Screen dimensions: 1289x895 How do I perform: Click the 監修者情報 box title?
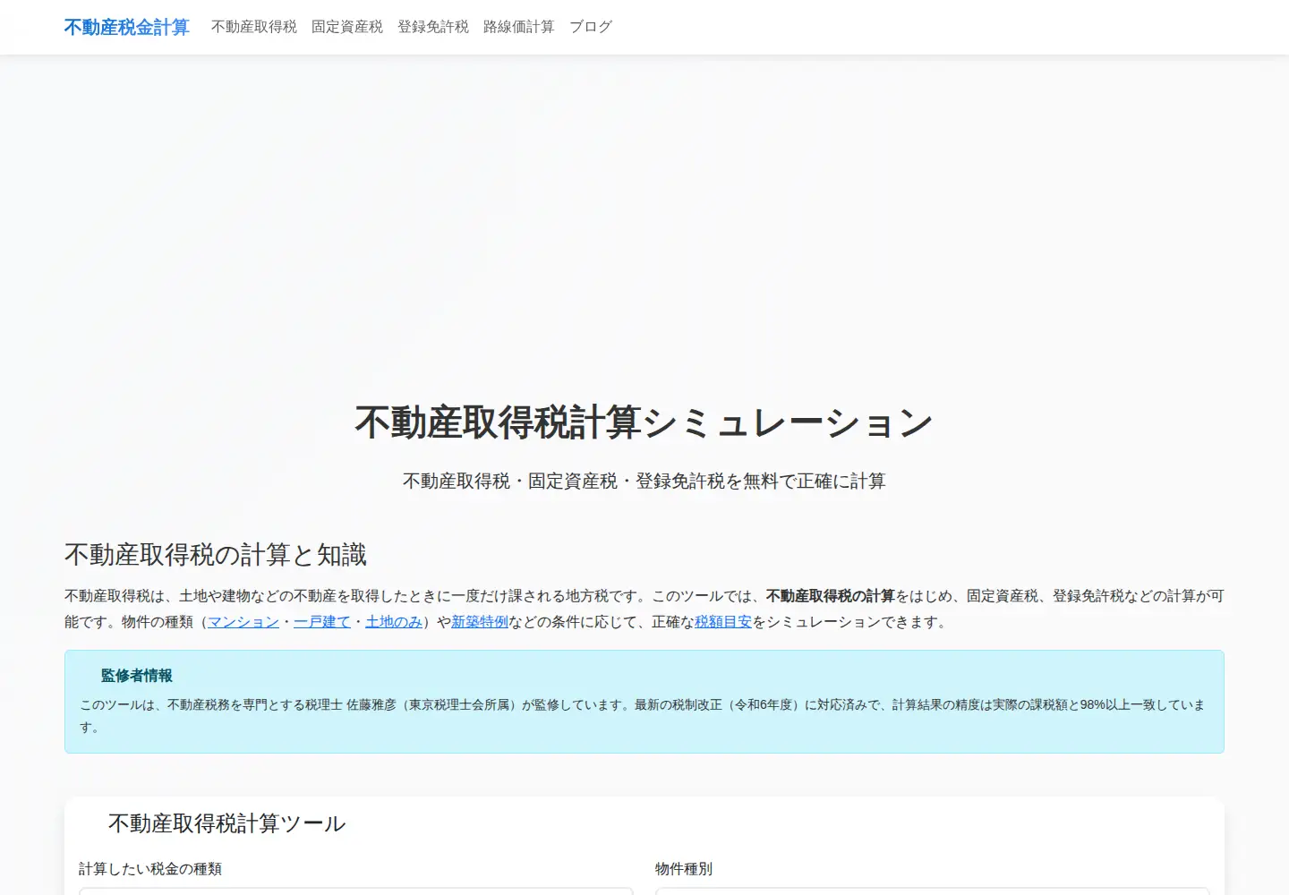tap(136, 676)
